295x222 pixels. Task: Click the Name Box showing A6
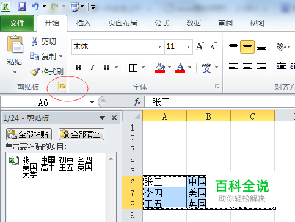(x=43, y=102)
